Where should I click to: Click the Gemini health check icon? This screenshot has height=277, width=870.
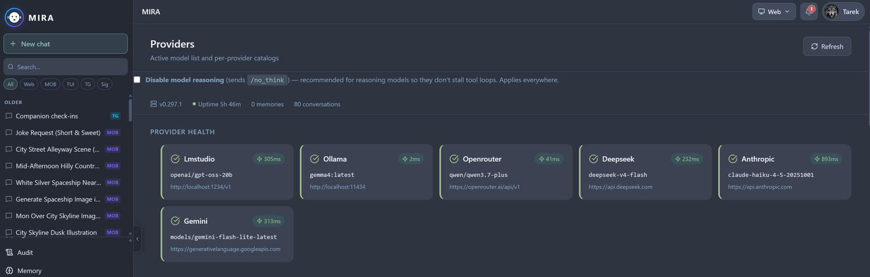(x=175, y=221)
